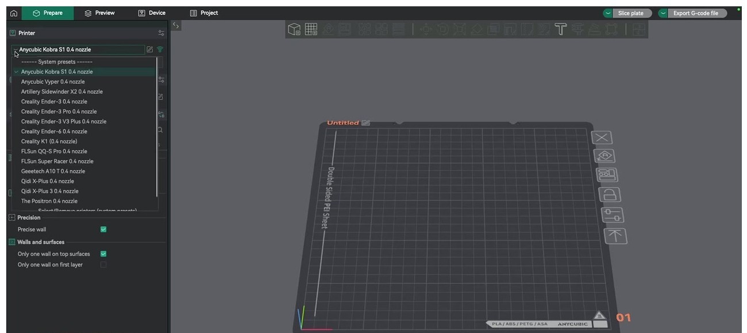
Task: Click the green Wi-Fi connection icon
Action: click(x=160, y=49)
